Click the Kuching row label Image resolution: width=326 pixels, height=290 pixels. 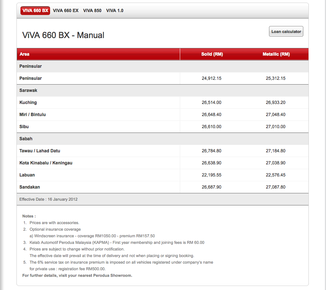[28, 103]
